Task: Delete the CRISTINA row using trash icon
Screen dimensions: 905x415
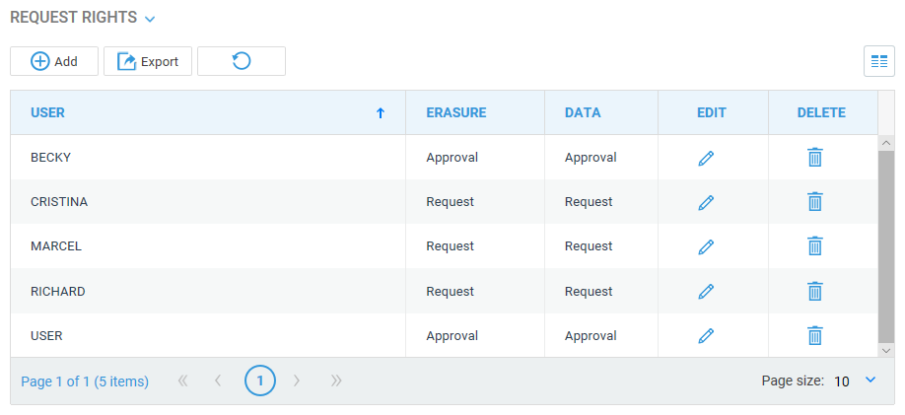Action: (x=814, y=202)
